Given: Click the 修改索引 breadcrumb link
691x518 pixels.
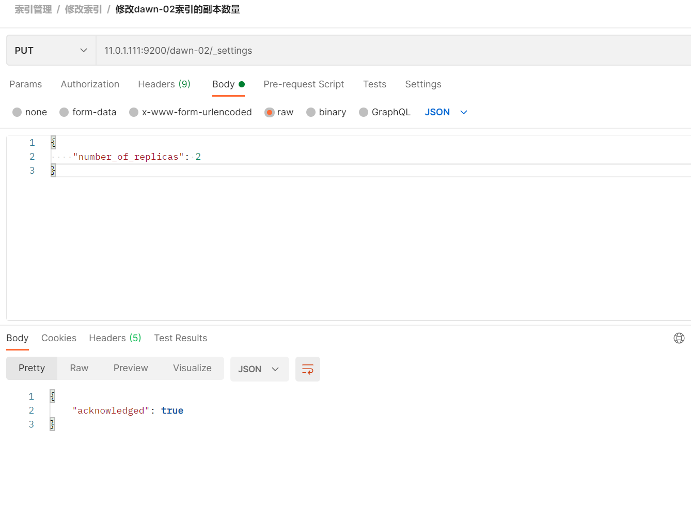Looking at the screenshot, I should point(83,9).
